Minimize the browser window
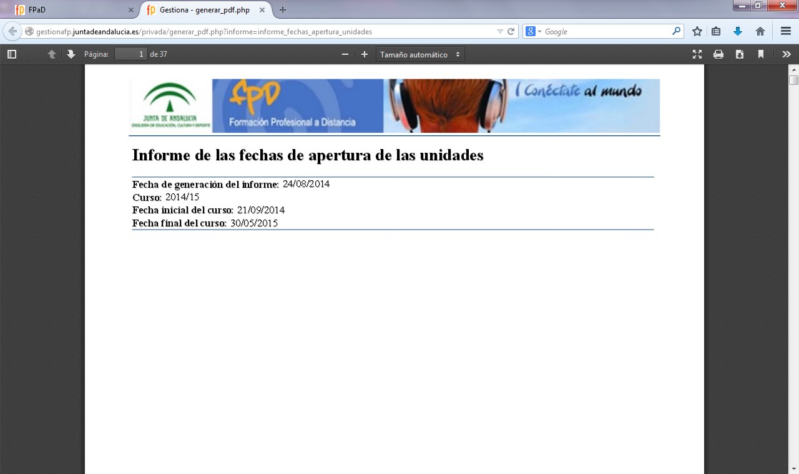Screen dimensions: 799x474 coord(742,5)
